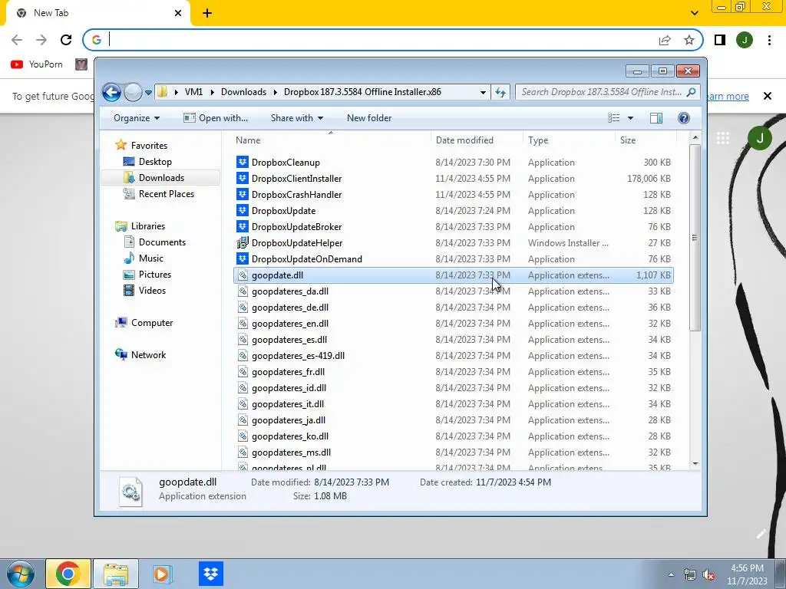The height and width of the screenshot is (589, 786).
Task: Go back in Chrome
Action: (17, 40)
